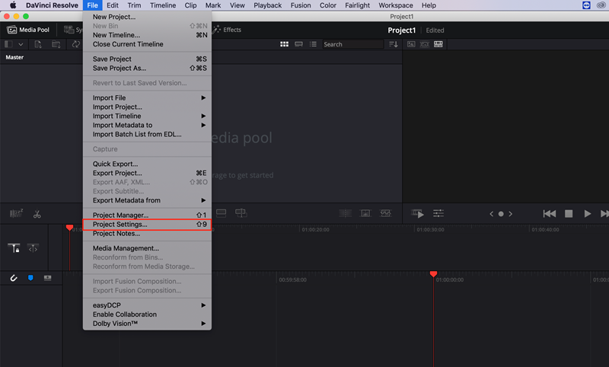Screen dimensions: 609x367
Task: Open the Apple menu
Action: click(13, 5)
